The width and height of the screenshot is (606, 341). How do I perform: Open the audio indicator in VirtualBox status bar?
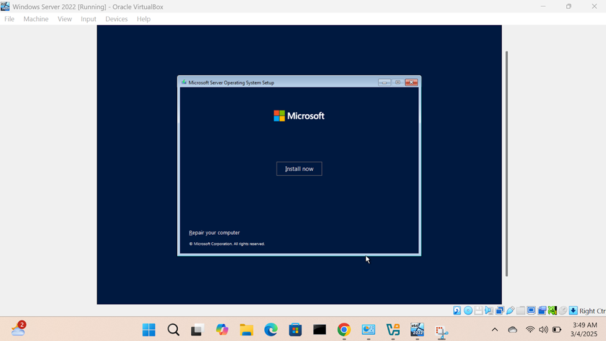pyautogui.click(x=489, y=311)
